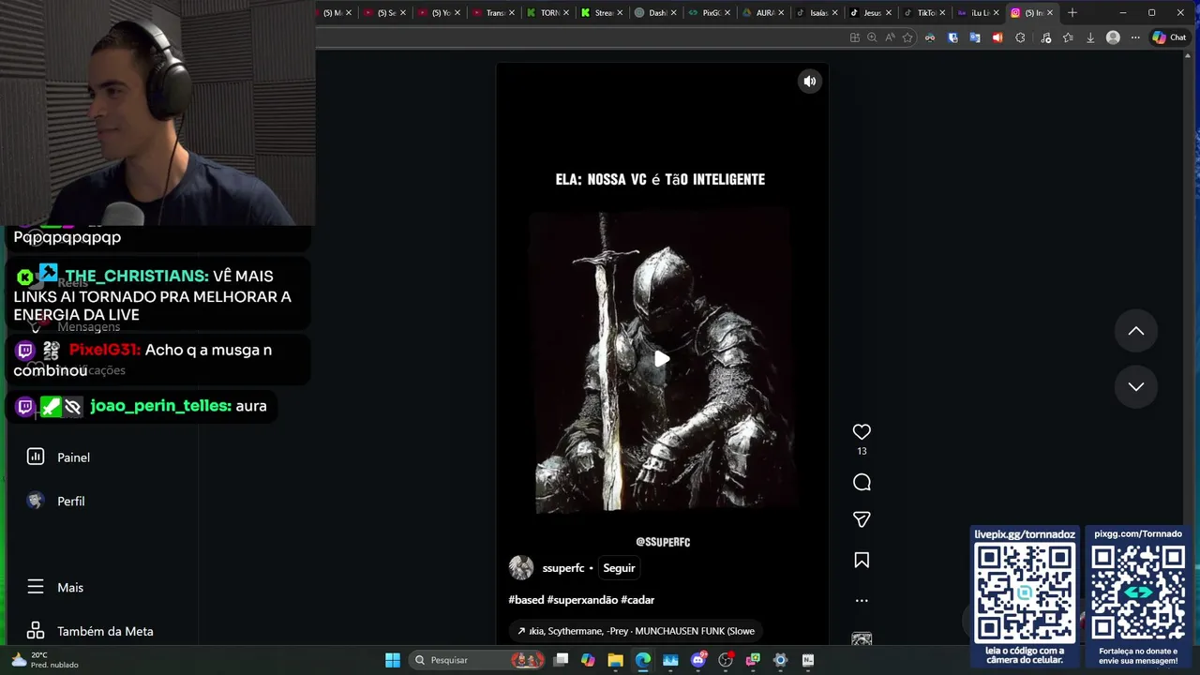Open the weather widget showing 20°C
Viewport: 1200px width, 675px height.
pyautogui.click(x=43, y=660)
